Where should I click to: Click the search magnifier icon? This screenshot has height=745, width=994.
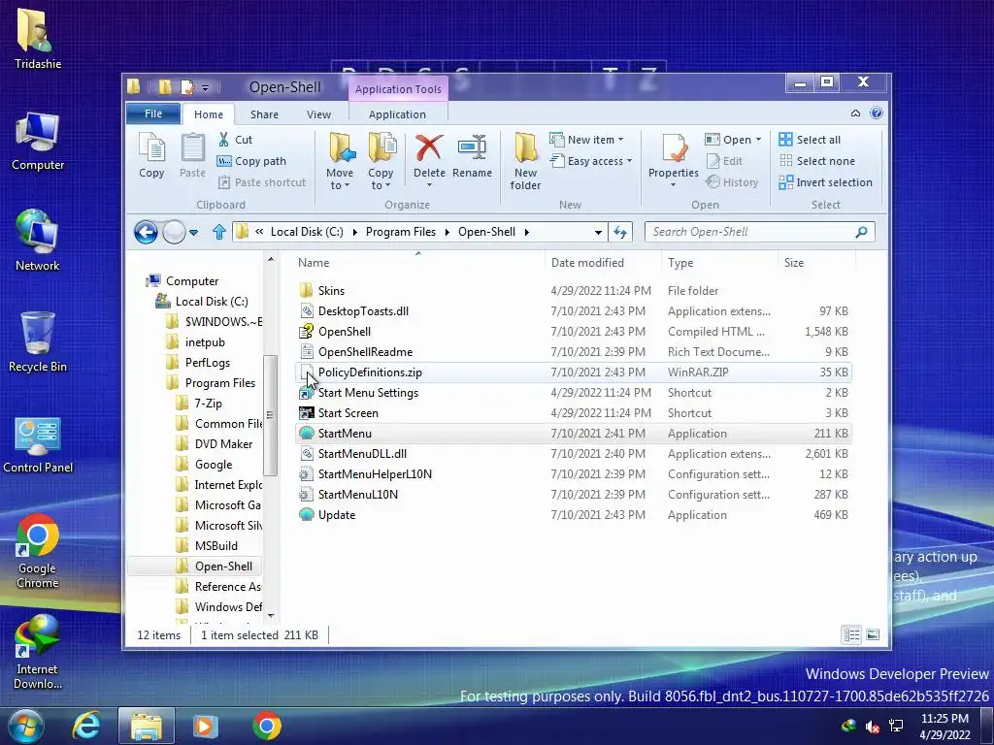(862, 232)
